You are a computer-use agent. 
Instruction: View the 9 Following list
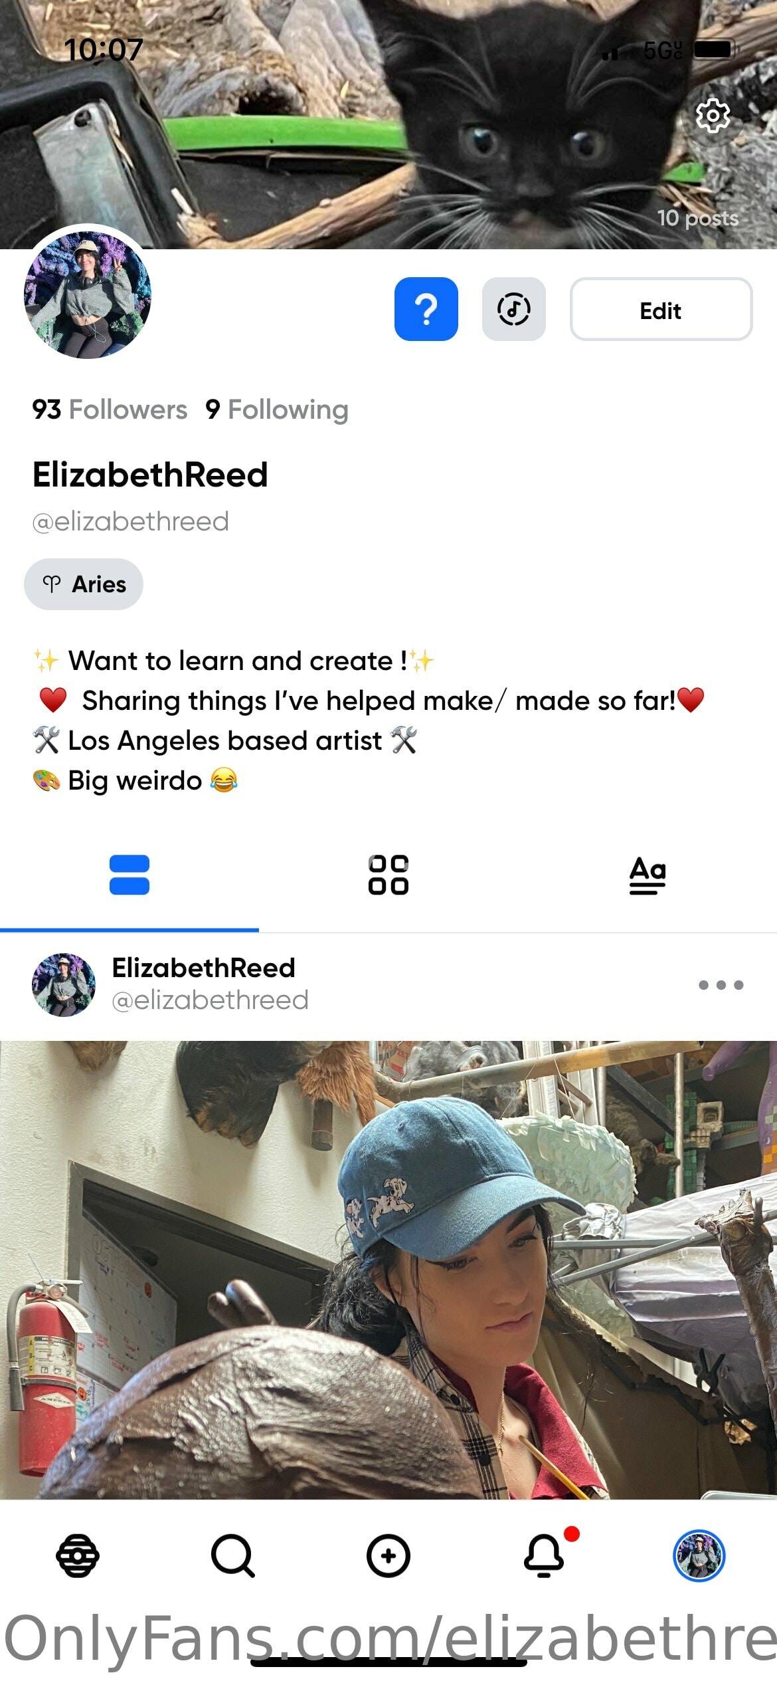point(277,409)
